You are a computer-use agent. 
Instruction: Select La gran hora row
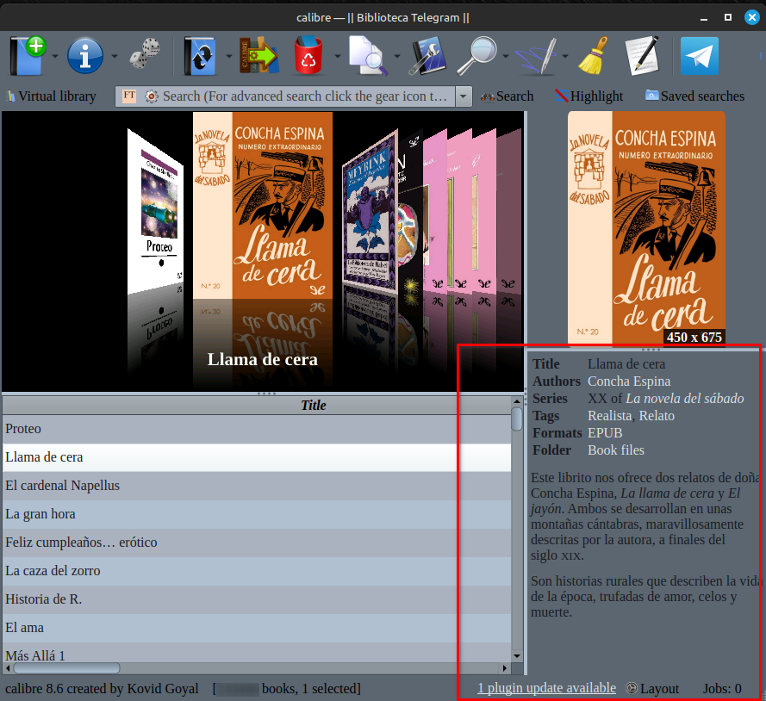pos(257,514)
